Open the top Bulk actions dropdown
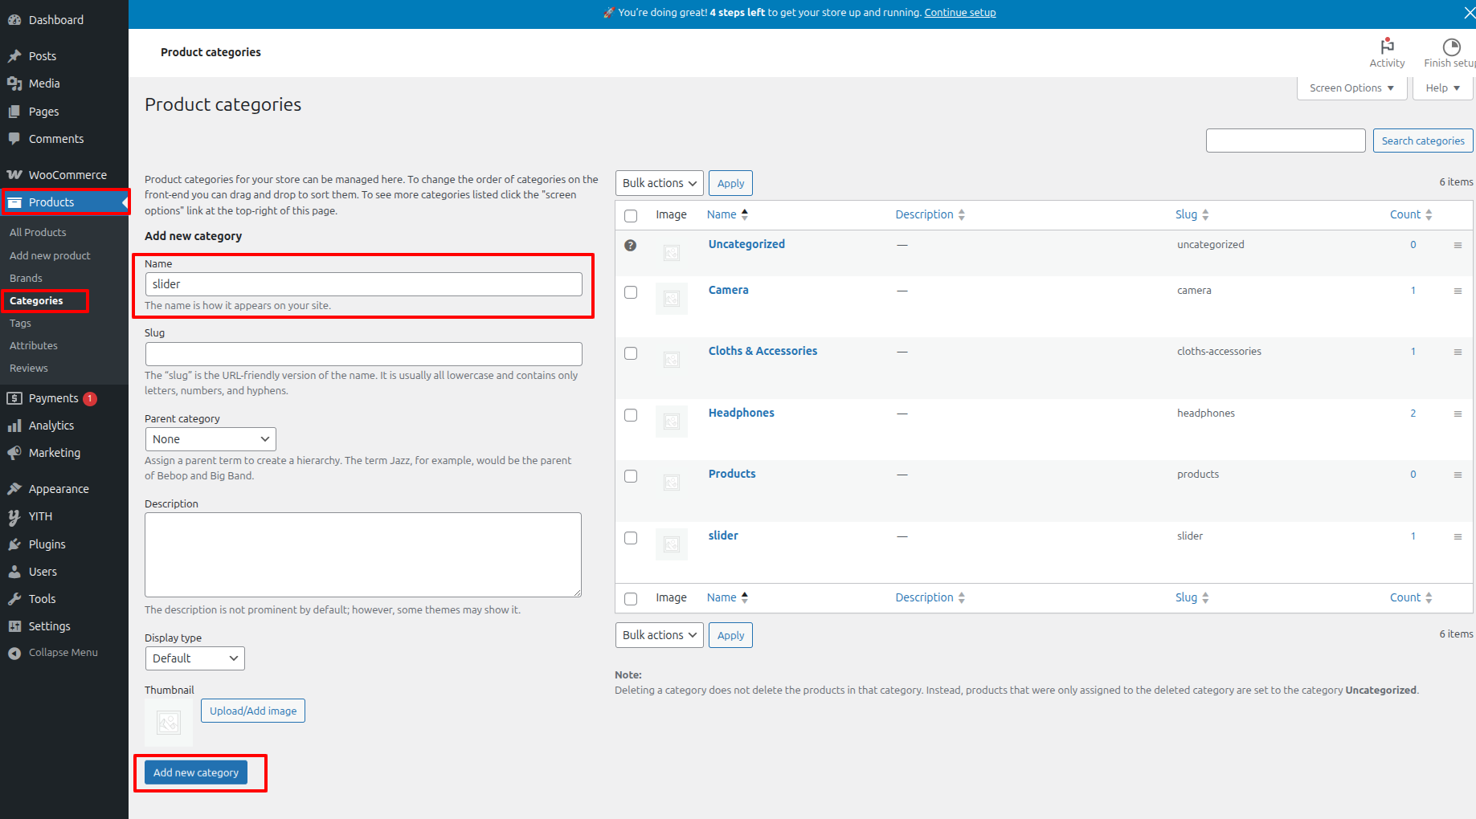Viewport: 1476px width, 819px height. point(659,183)
